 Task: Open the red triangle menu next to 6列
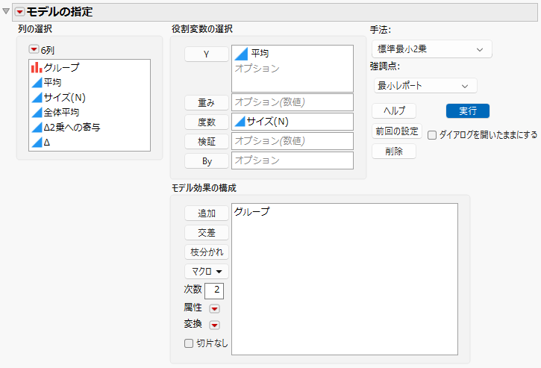(34, 50)
